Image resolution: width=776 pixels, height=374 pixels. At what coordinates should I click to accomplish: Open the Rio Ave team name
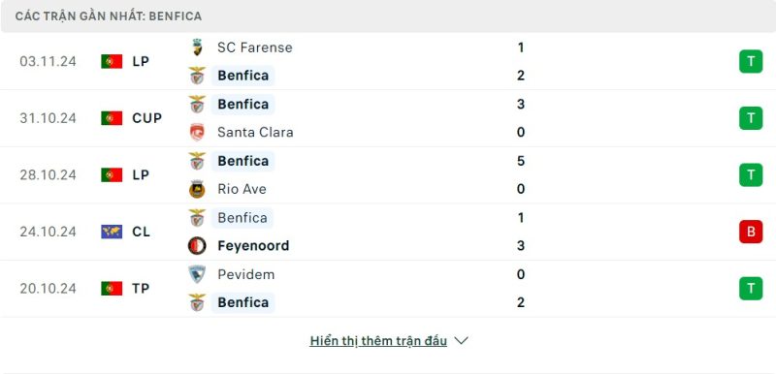coord(242,189)
